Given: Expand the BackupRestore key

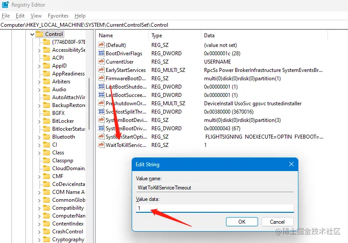Looking at the screenshot, I should click(39, 105).
